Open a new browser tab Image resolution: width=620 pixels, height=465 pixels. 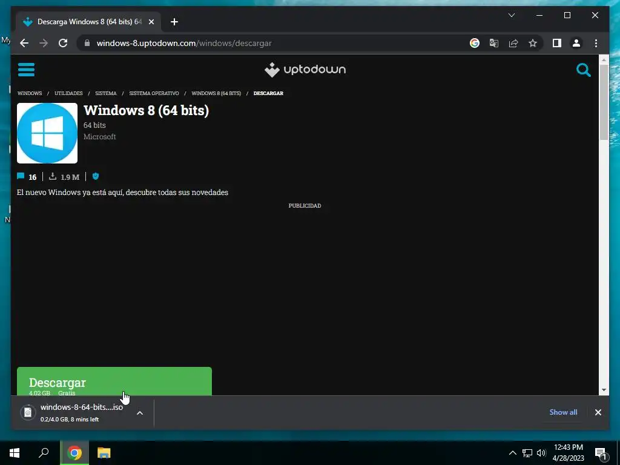(x=174, y=22)
